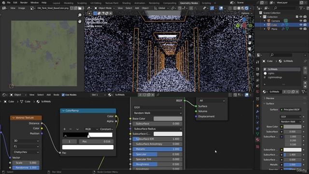This screenshot has height=174, width=309.
Task: Open Chebychev distance dropdown in Voronoi node
Action: (26, 152)
